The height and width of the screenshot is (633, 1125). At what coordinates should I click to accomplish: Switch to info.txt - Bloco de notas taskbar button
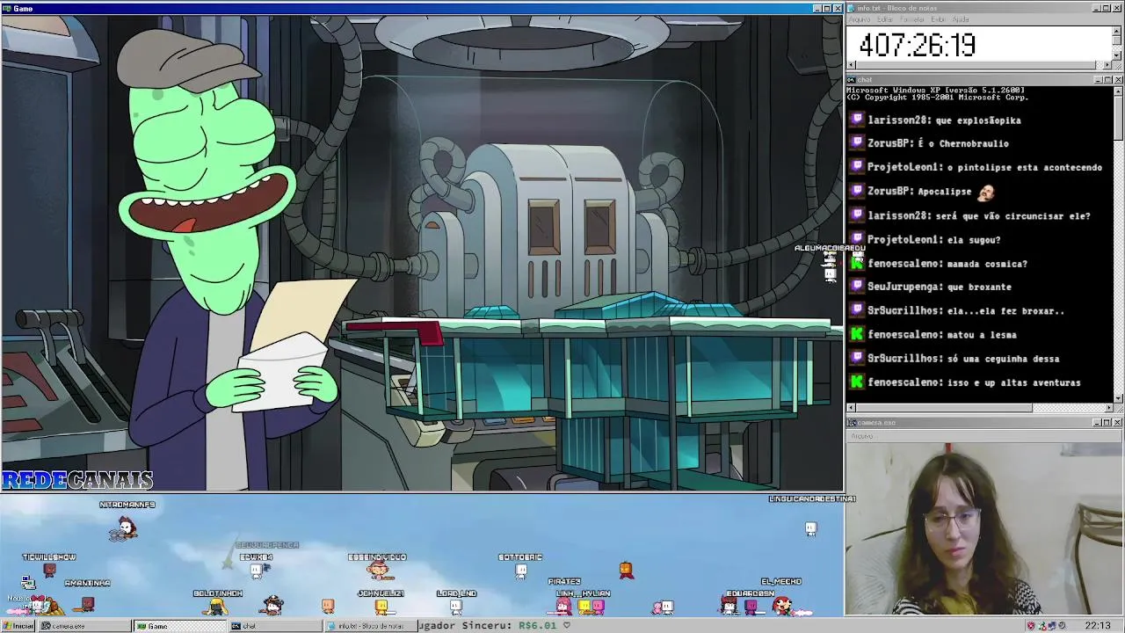[x=372, y=626]
